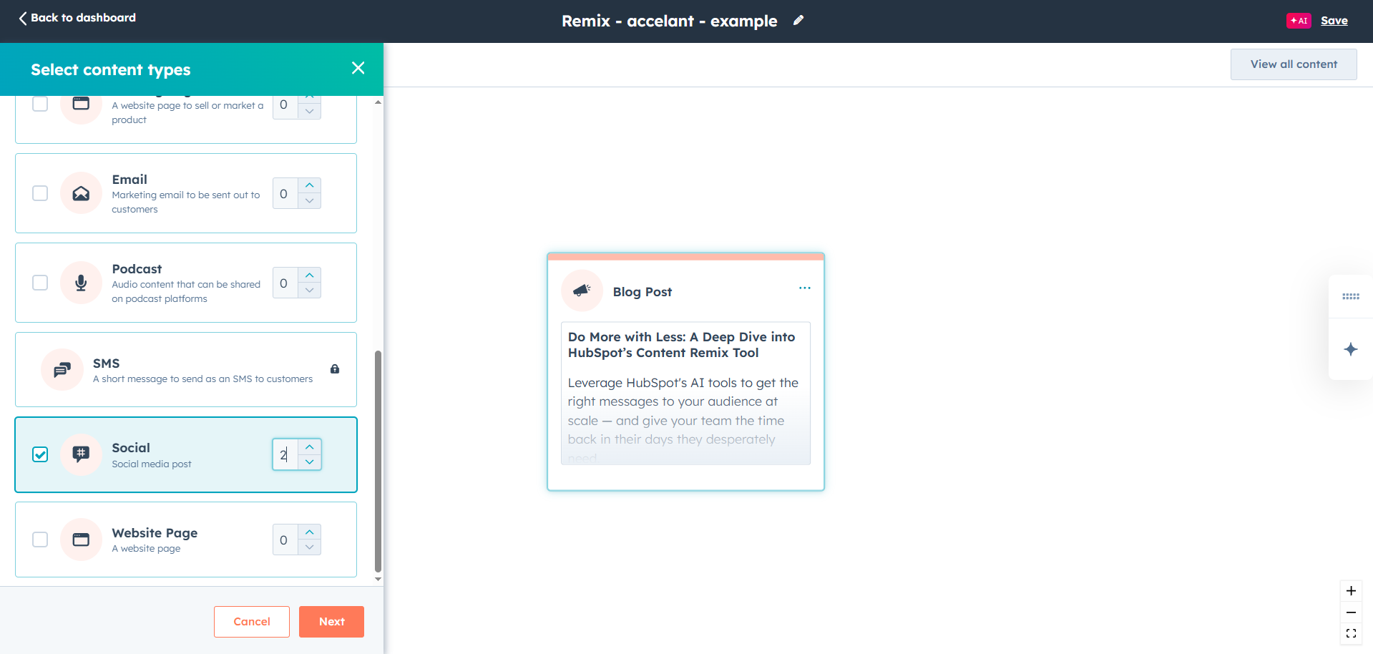
Task: Click the Blog Post megaphone icon
Action: [x=582, y=291]
